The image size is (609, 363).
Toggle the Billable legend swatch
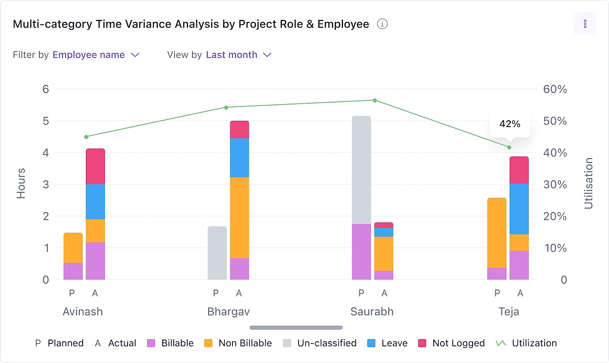151,343
